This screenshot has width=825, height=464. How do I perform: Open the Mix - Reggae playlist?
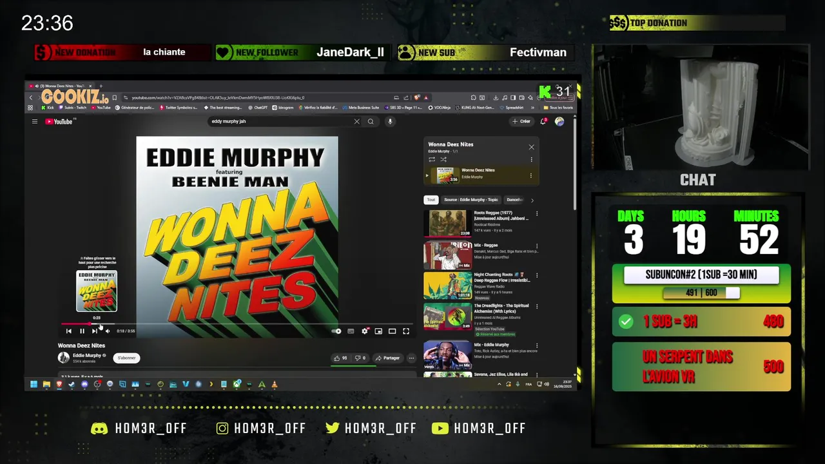447,255
